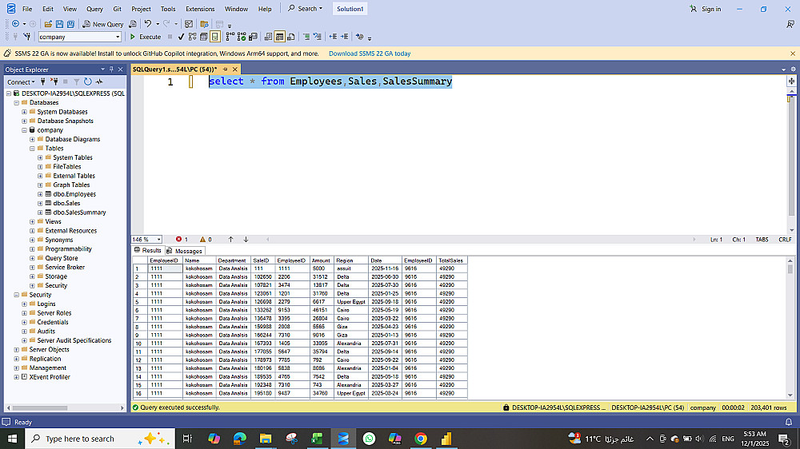
Task: Expand the dbo.Employees table node
Action: pyautogui.click(x=40, y=194)
